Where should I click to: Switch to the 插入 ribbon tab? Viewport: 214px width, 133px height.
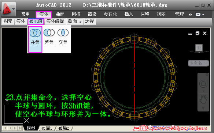pos(129,14)
